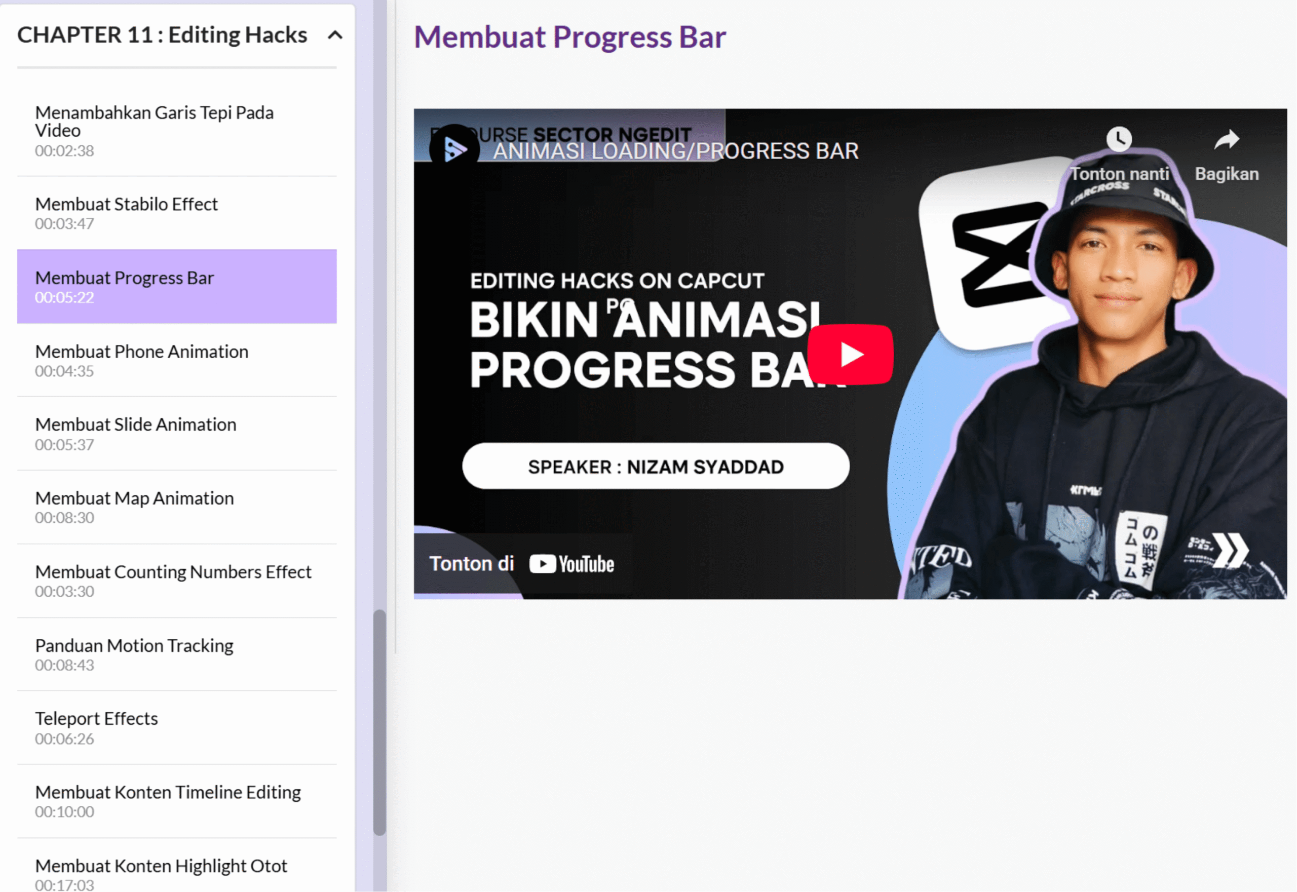Open the channel logo avatar on video

[x=454, y=149]
